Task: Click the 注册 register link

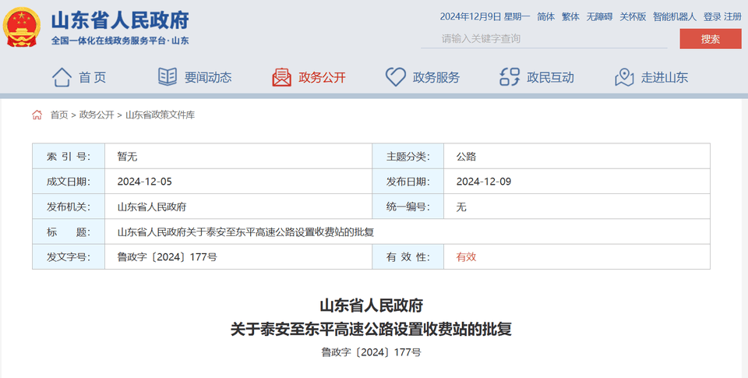Action: click(x=732, y=16)
